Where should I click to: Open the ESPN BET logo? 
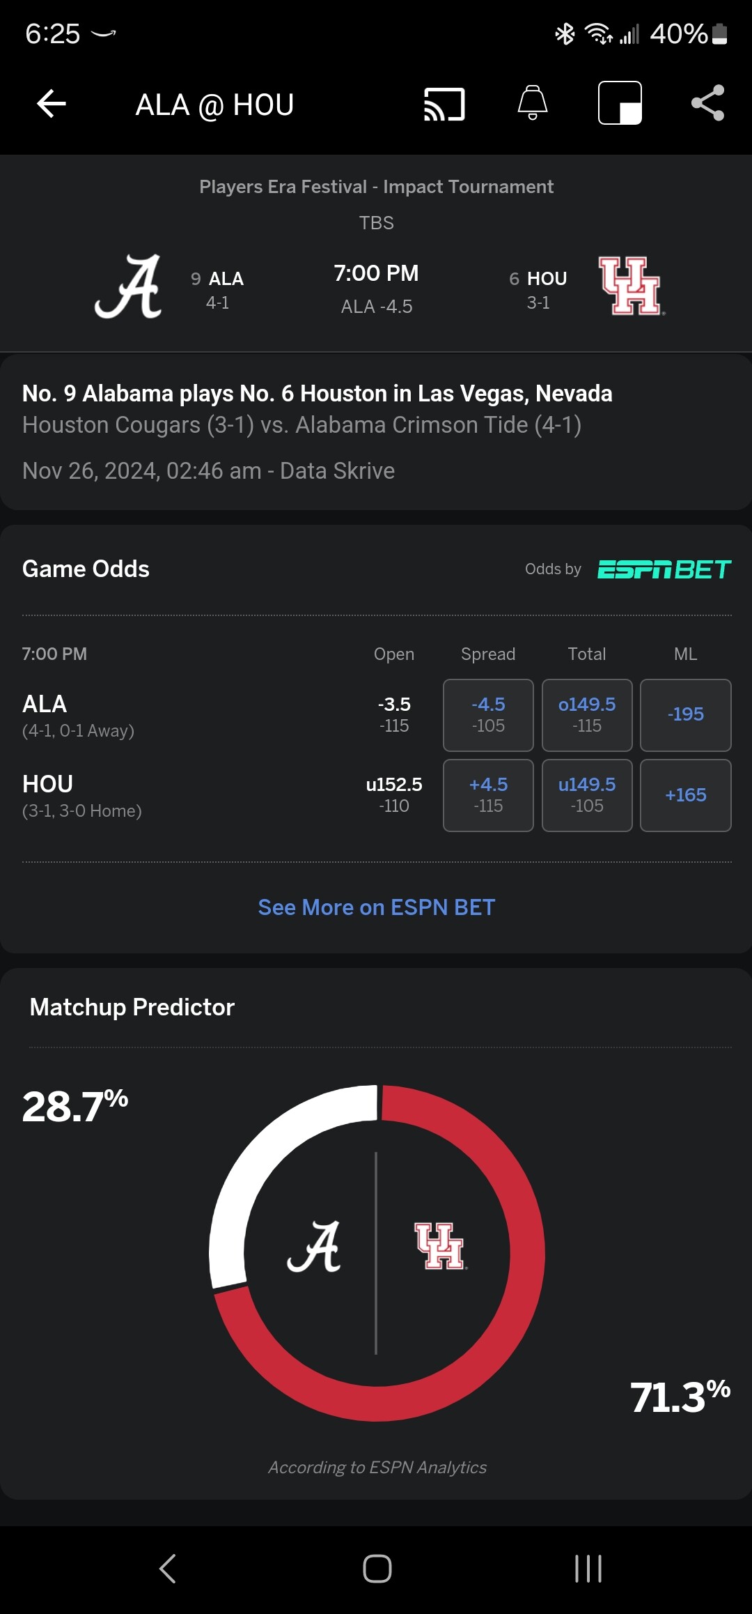pos(664,569)
